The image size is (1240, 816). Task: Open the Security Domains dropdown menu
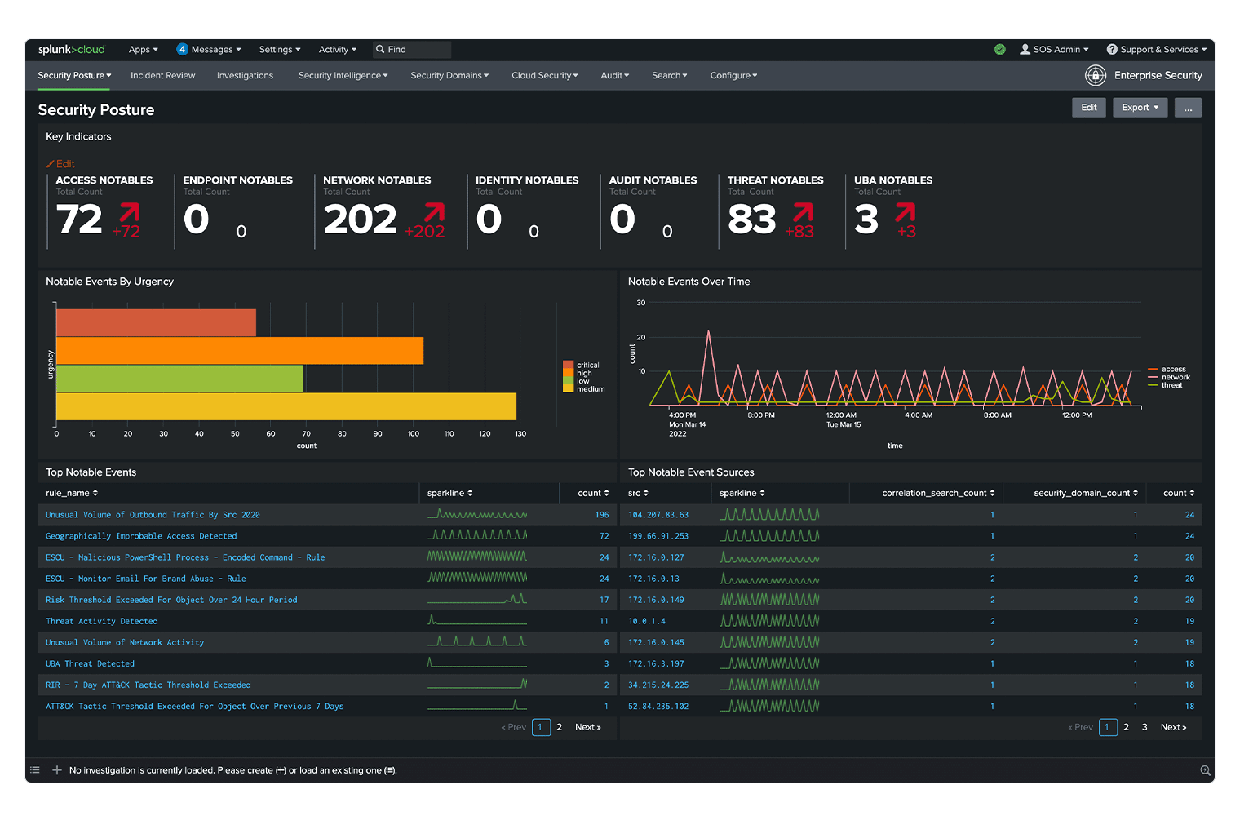pos(449,75)
